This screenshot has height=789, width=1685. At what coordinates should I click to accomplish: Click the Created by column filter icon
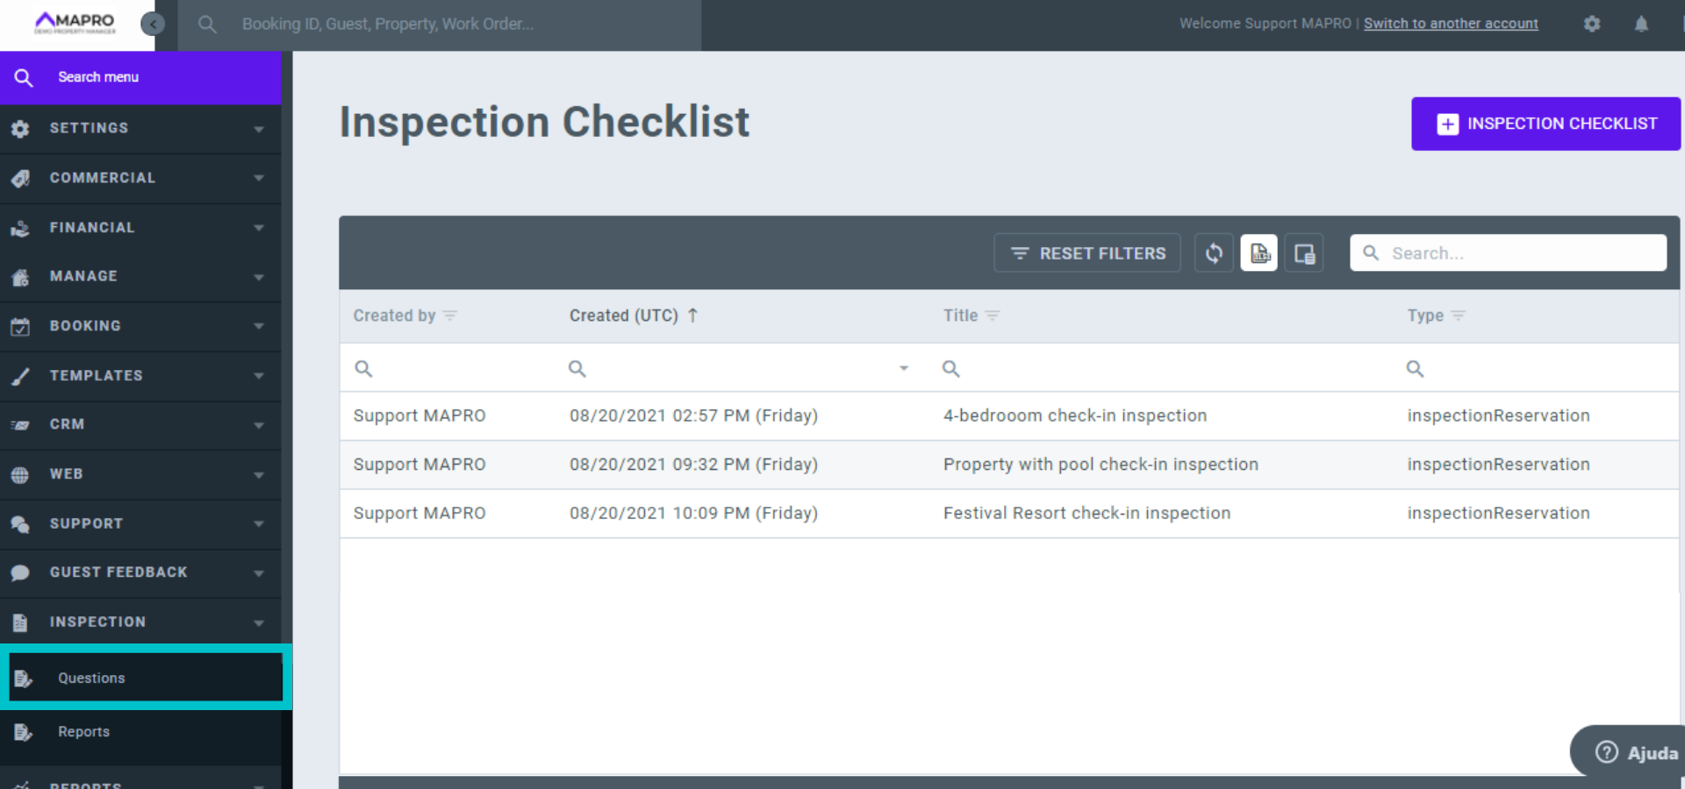[x=450, y=316]
